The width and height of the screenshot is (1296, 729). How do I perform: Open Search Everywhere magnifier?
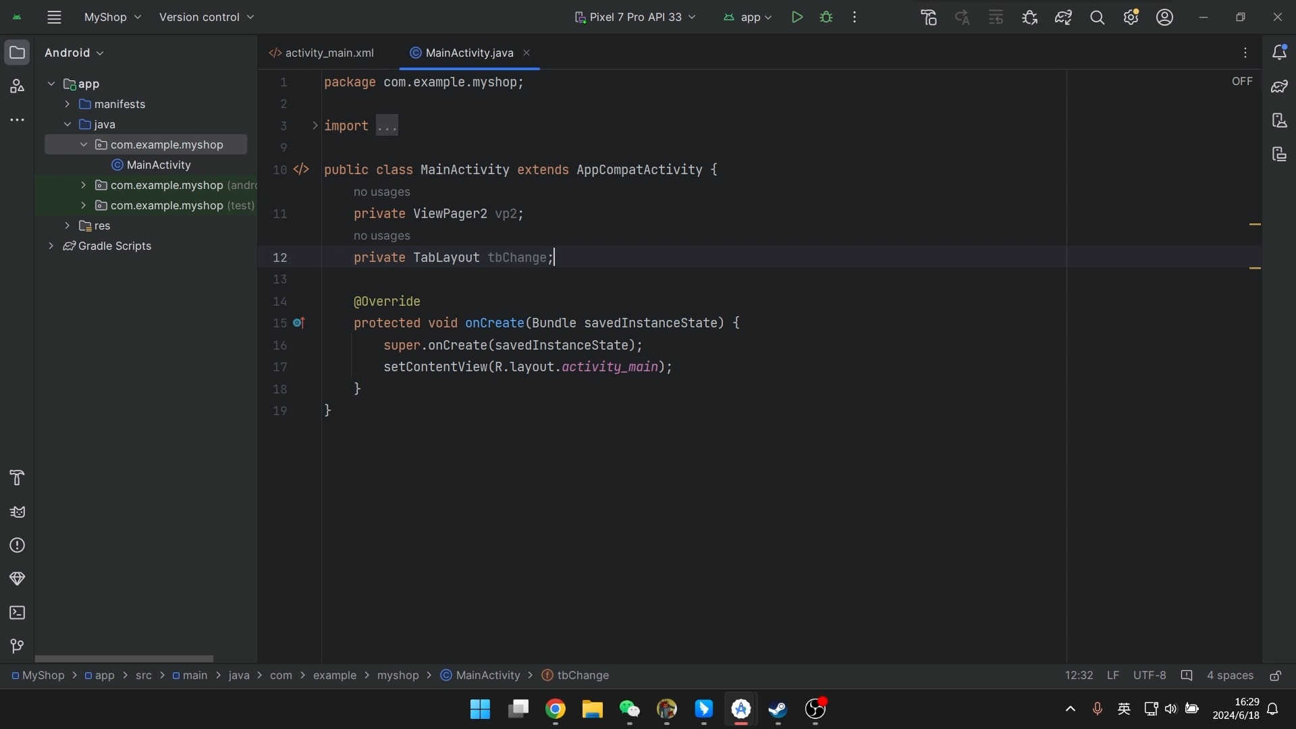tap(1097, 18)
